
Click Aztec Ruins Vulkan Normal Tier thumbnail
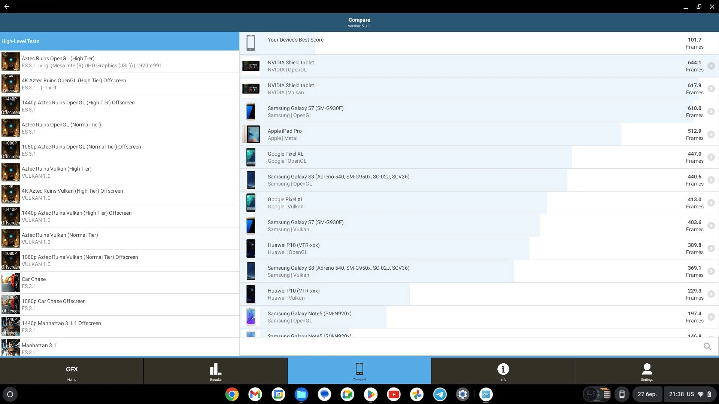[11, 238]
